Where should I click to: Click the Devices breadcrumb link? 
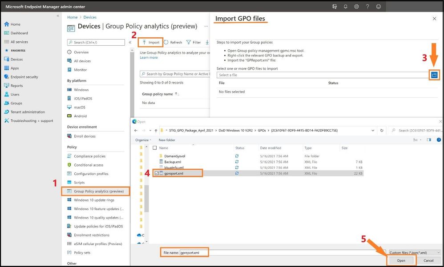[90, 17]
